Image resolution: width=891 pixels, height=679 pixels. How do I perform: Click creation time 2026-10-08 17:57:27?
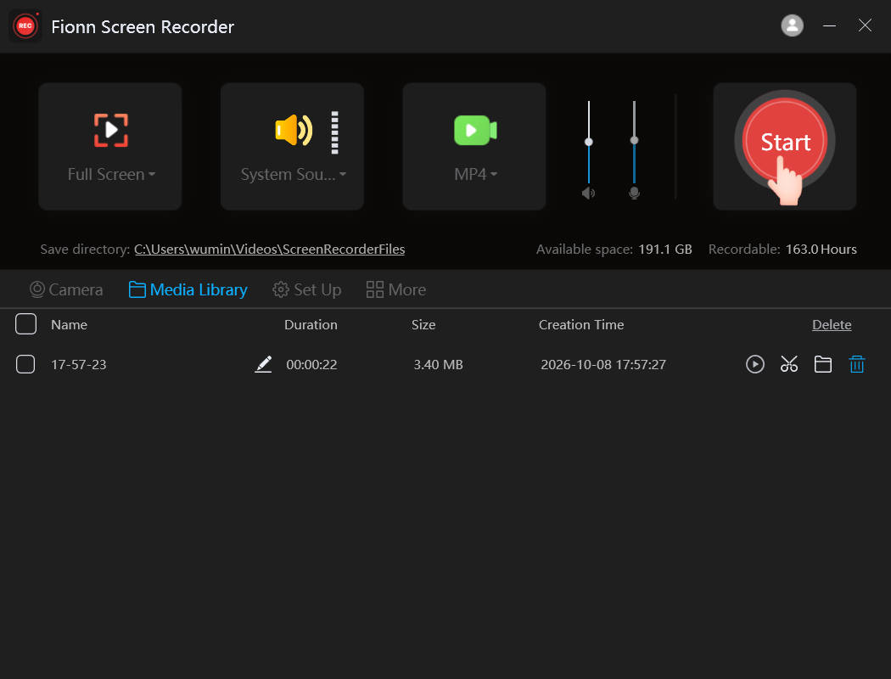(x=602, y=365)
